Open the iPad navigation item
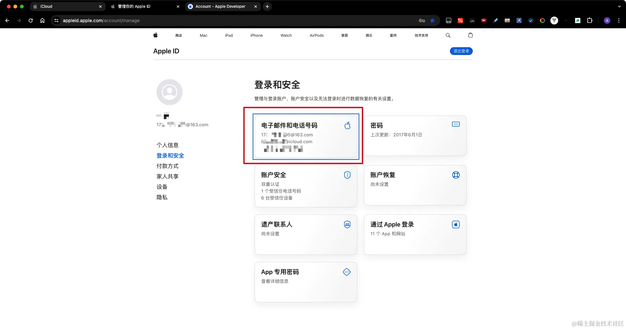The width and height of the screenshot is (626, 329). (x=229, y=35)
